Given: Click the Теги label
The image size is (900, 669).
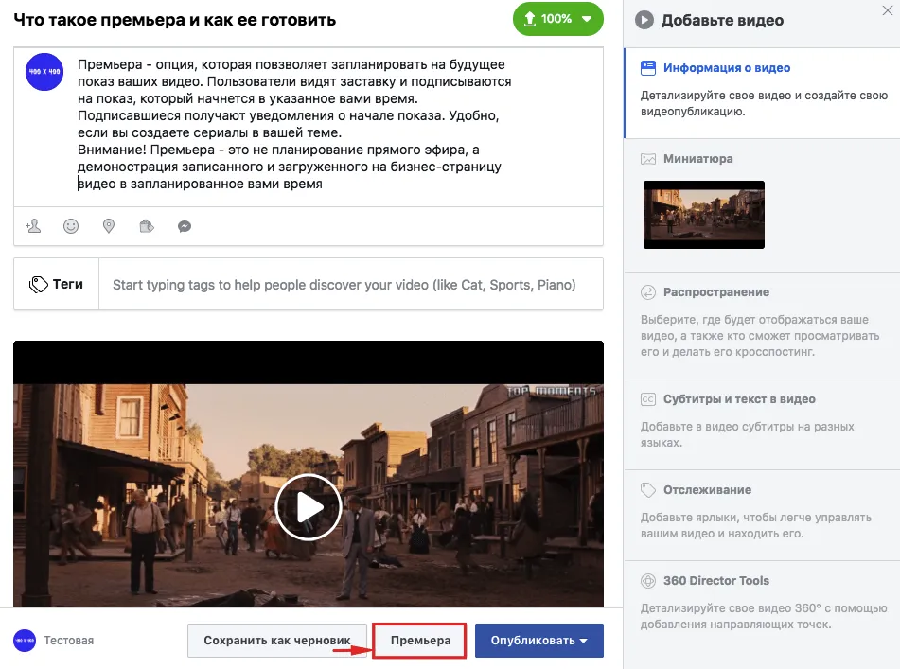Looking at the screenshot, I should pyautogui.click(x=68, y=284).
